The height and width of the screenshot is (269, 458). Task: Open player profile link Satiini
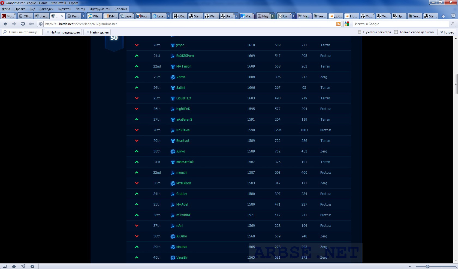(180, 88)
